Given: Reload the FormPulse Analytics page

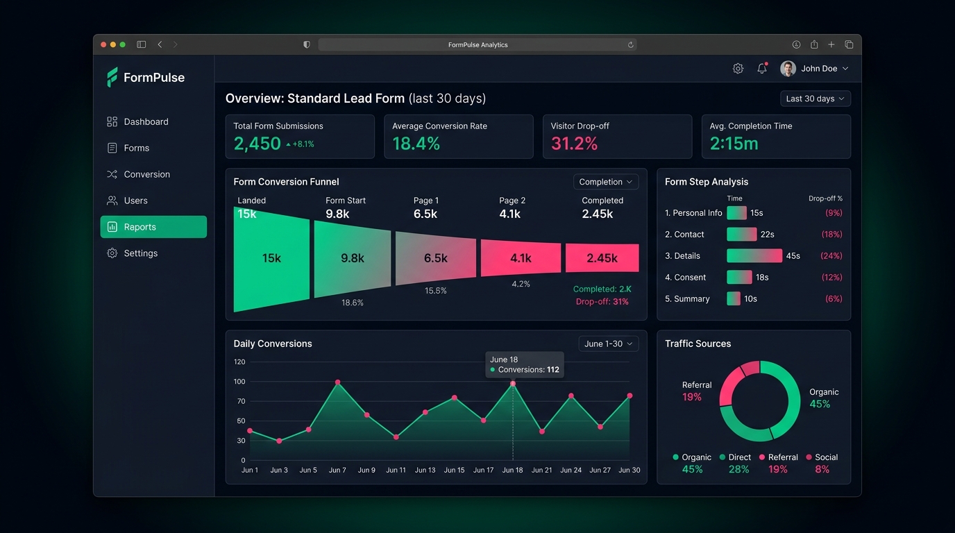Looking at the screenshot, I should [x=631, y=44].
